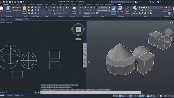Toggle the drawing grid display
The width and height of the screenshot is (174, 98).
coord(120,96)
